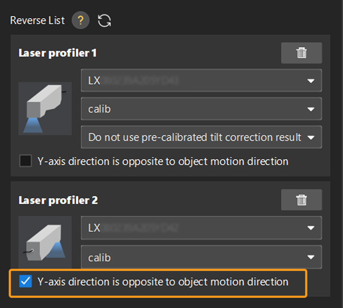
Task: Click the Laser profiler 2 device thumbnail
Action: click(45, 243)
